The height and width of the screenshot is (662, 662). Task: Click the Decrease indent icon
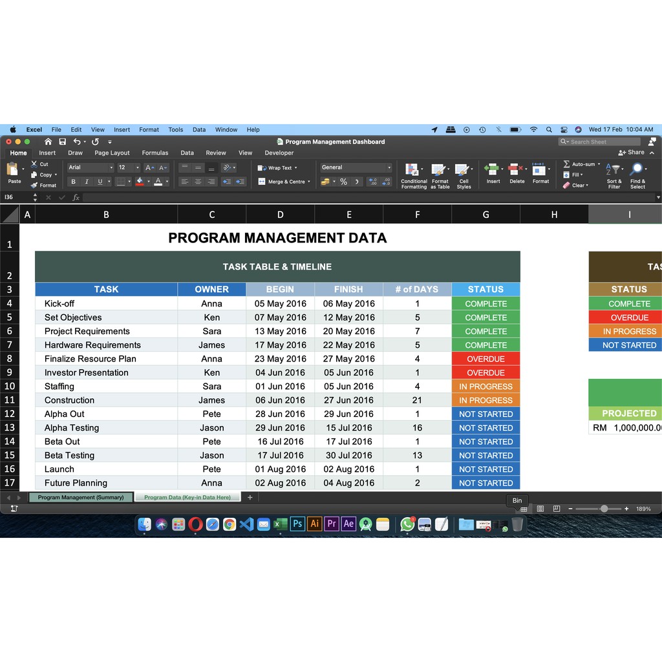pos(227,182)
